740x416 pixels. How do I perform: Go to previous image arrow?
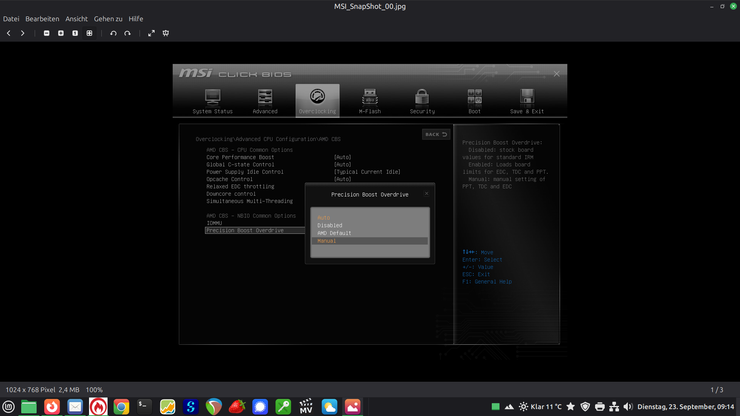coord(8,33)
